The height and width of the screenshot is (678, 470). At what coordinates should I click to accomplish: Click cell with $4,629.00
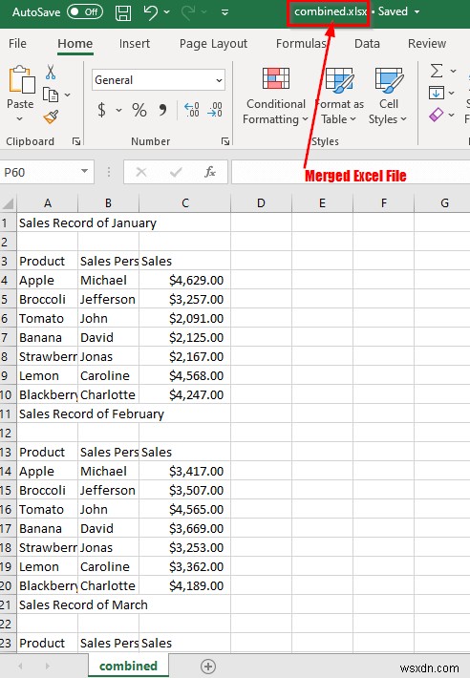point(185,280)
